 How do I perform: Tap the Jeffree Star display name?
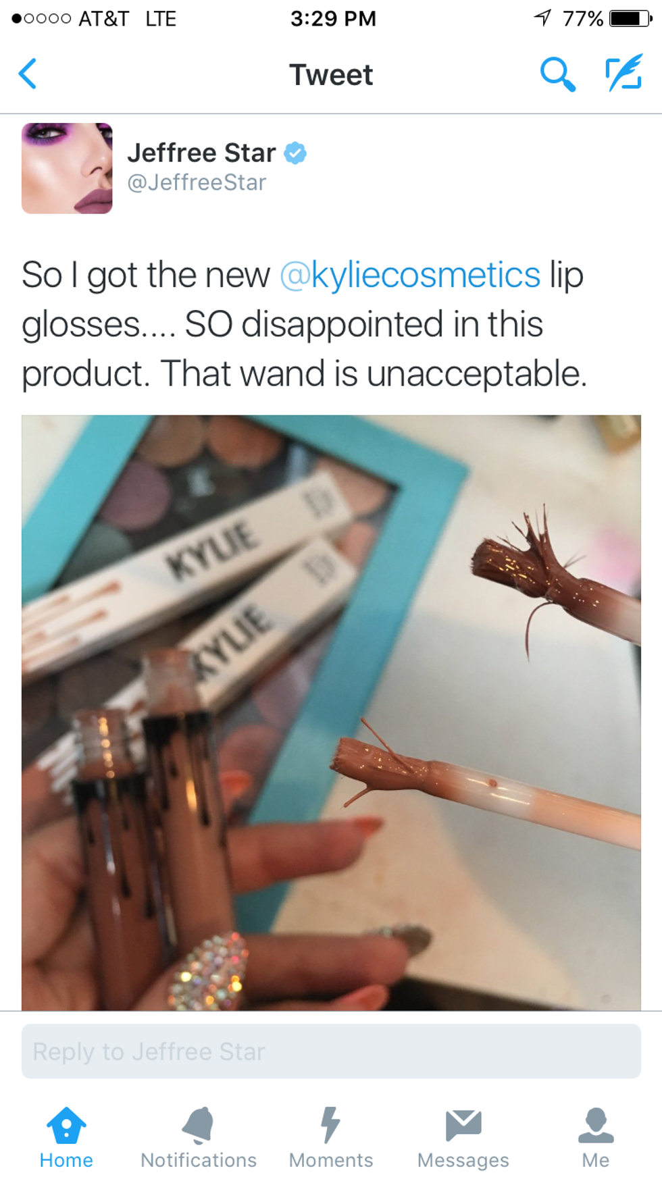point(201,153)
